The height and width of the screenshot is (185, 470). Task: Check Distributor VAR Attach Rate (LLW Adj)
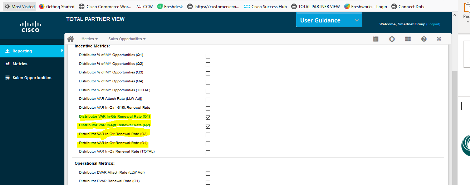pyautogui.click(x=208, y=100)
